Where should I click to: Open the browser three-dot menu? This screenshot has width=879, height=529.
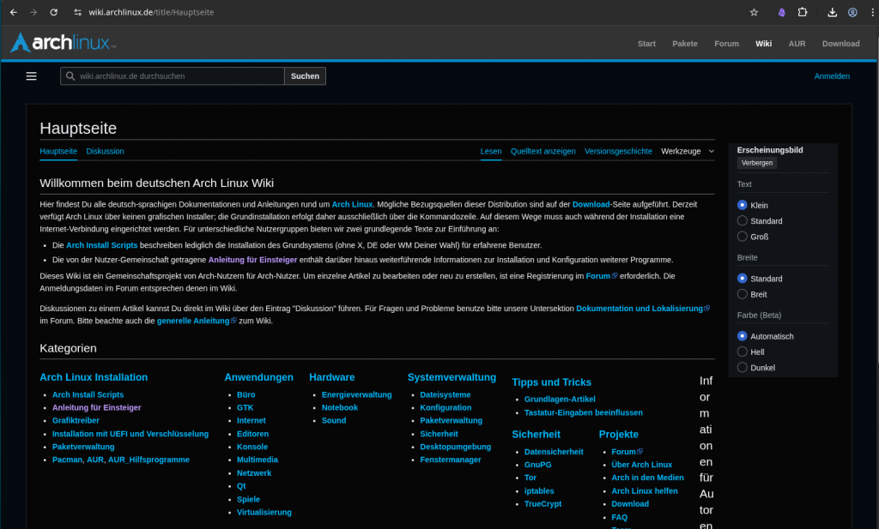[870, 13]
